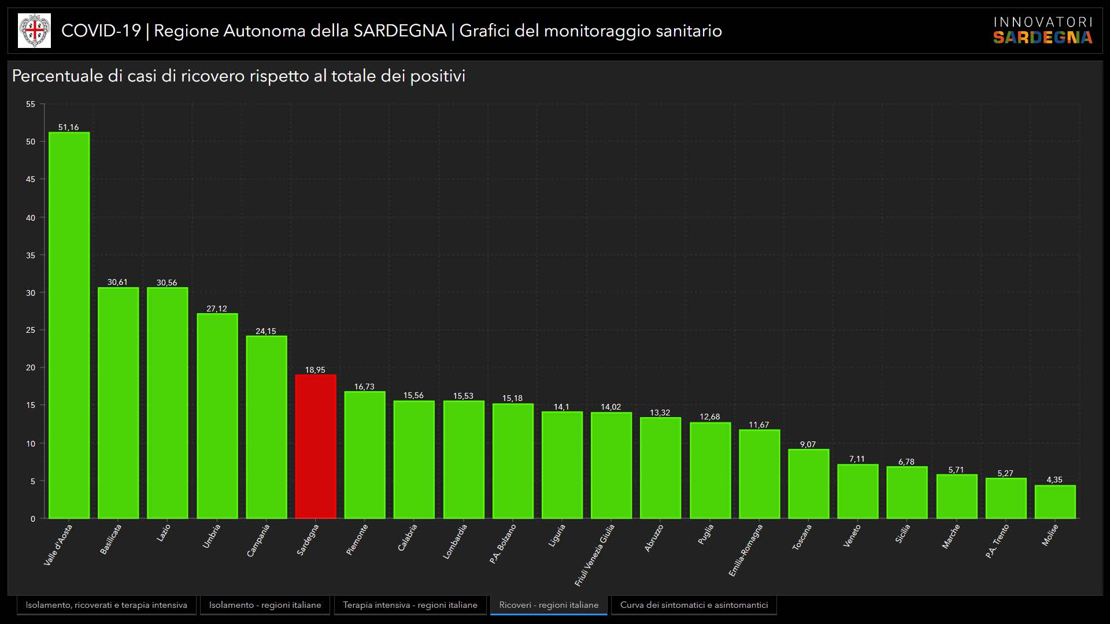This screenshot has height=624, width=1110.
Task: Switch to Isolamento - regioni italiane tab
Action: [265, 605]
